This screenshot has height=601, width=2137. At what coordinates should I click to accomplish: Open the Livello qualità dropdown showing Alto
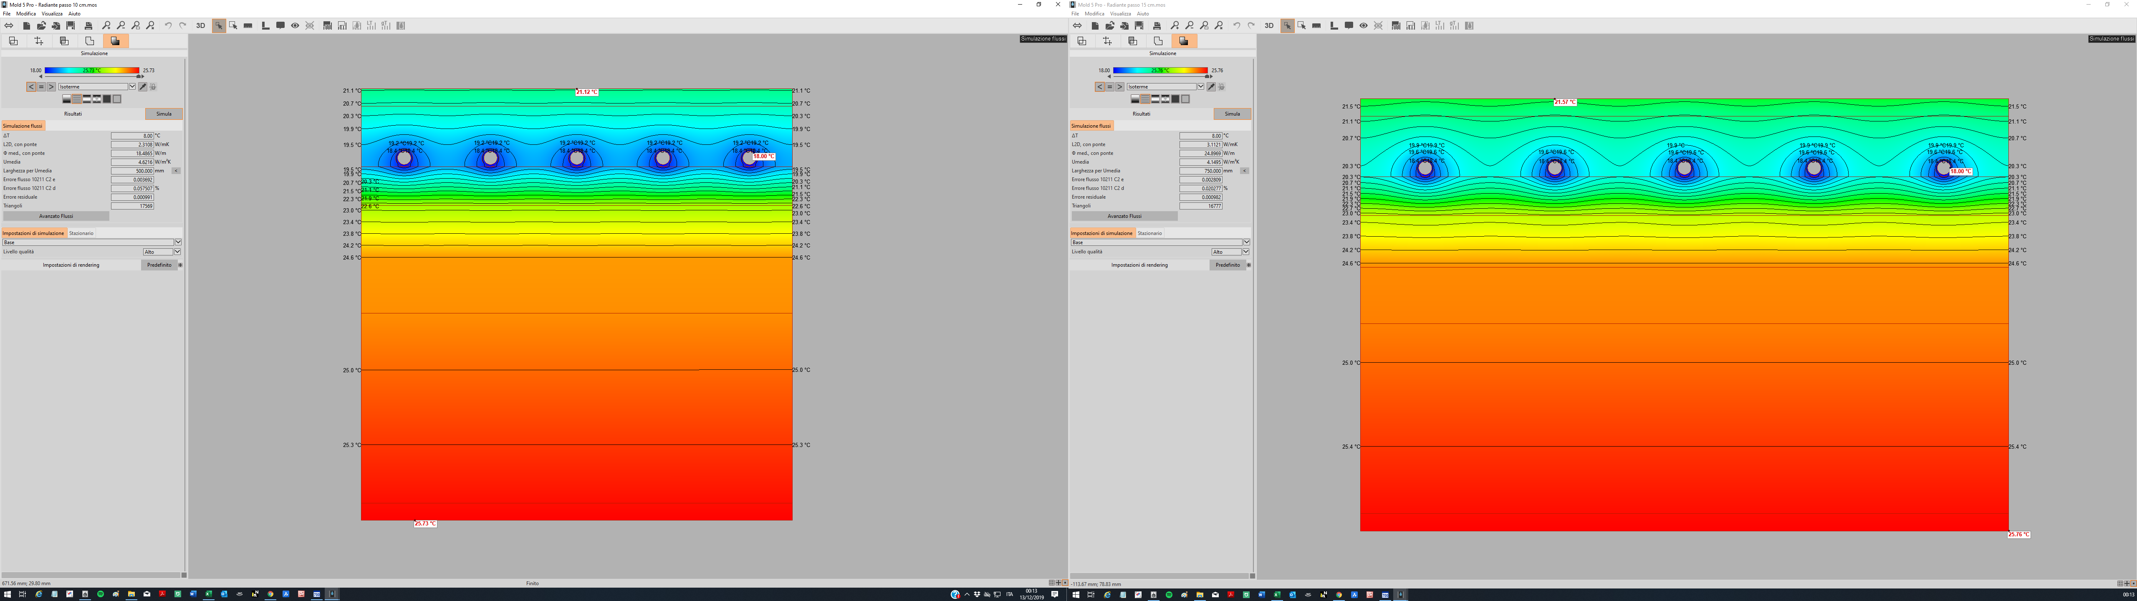click(x=177, y=252)
